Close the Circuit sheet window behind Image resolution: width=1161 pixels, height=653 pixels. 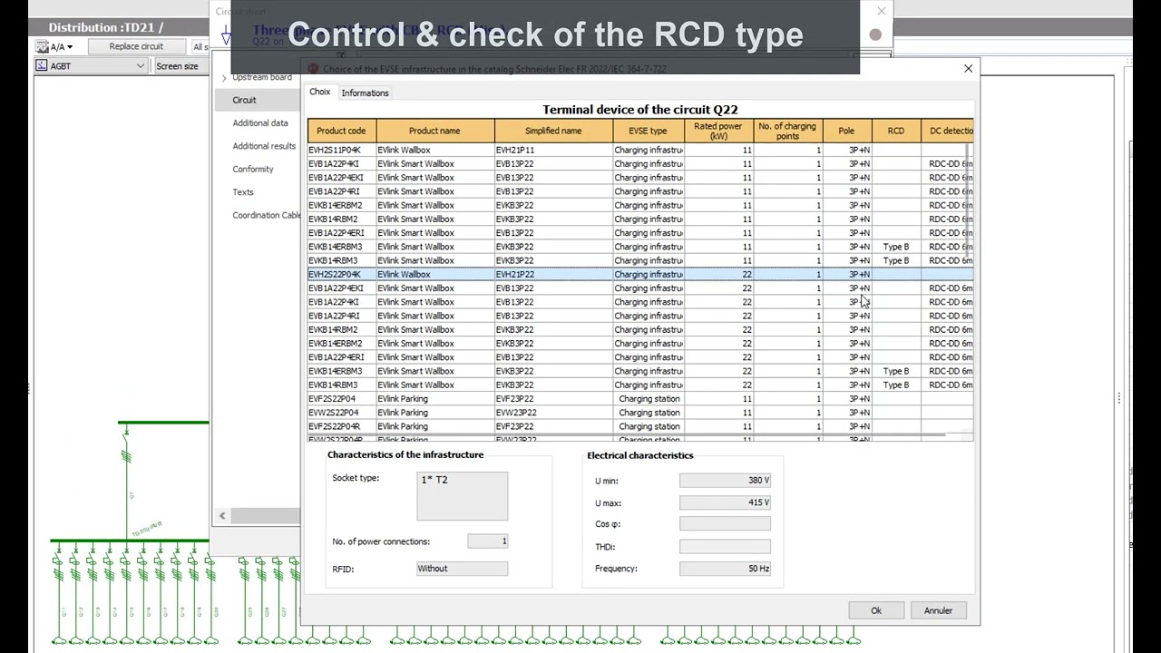pyautogui.click(x=881, y=11)
